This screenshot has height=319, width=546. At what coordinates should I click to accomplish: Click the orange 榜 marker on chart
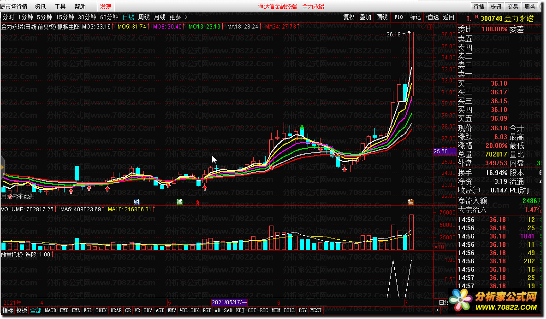[x=410, y=202]
